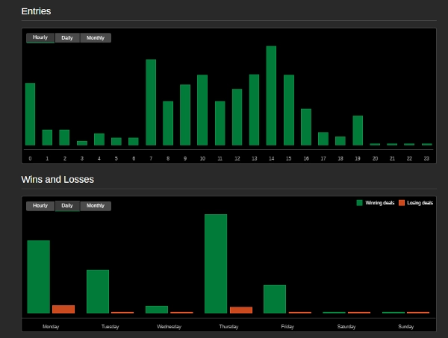Viewport: 448px width, 338px height.
Task: Switch Entries chart to Monthly view
Action: [x=96, y=38]
